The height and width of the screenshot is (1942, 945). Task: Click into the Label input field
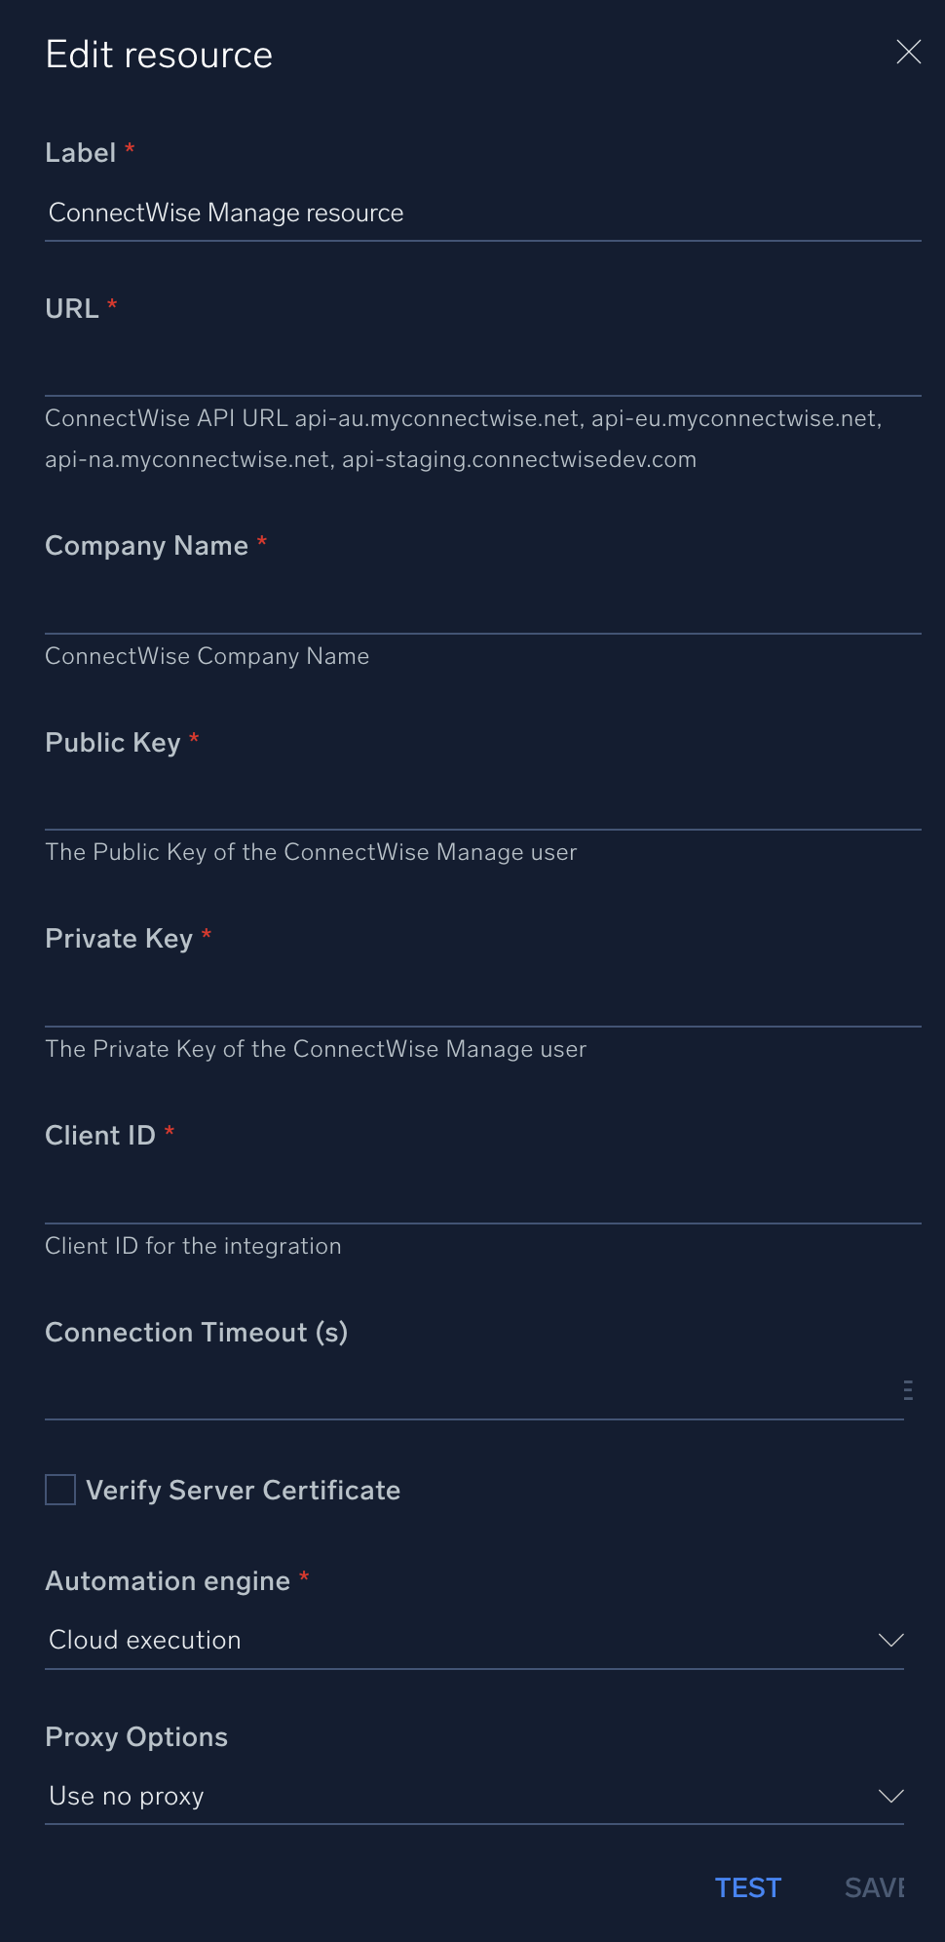pyautogui.click(x=484, y=213)
